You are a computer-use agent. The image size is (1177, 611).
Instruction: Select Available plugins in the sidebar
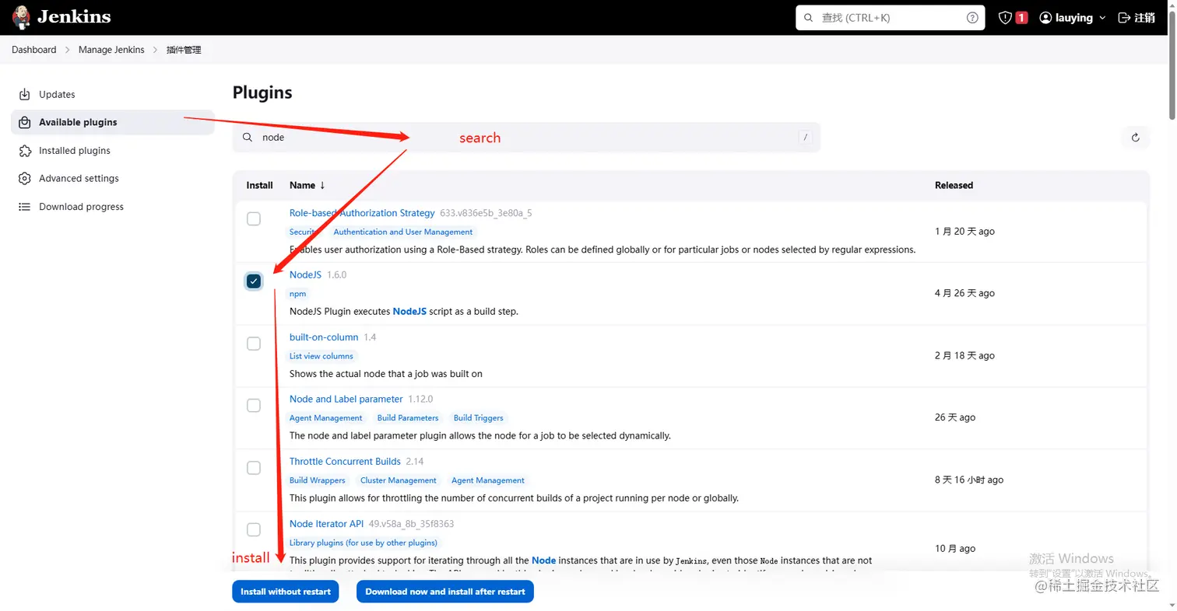pos(113,122)
